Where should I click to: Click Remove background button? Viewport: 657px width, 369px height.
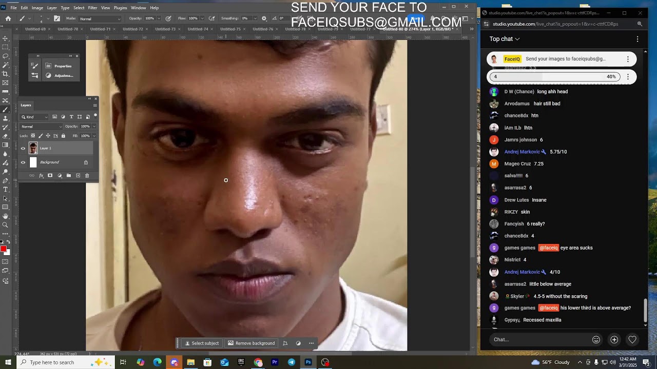pyautogui.click(x=251, y=343)
